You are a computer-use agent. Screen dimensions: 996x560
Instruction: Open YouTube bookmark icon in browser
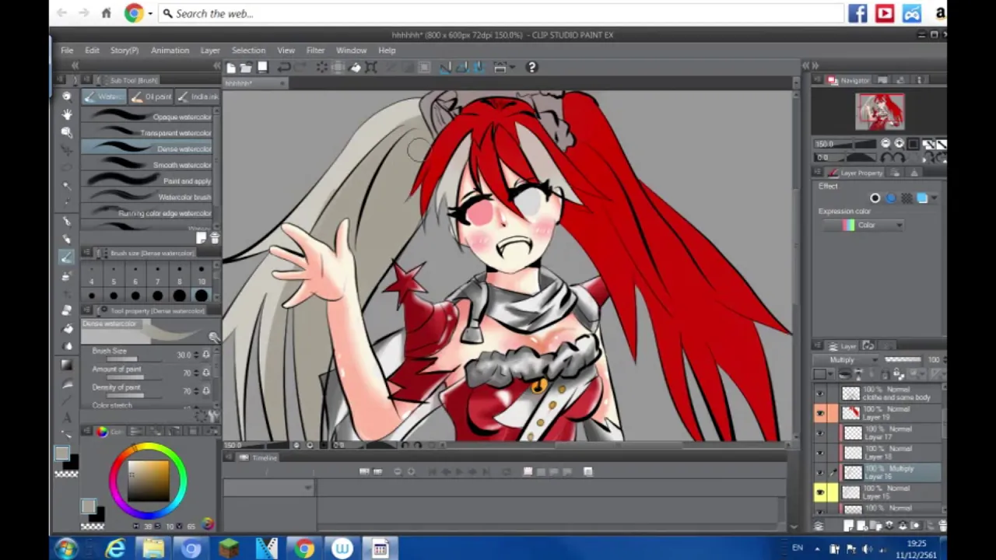pyautogui.click(x=885, y=13)
